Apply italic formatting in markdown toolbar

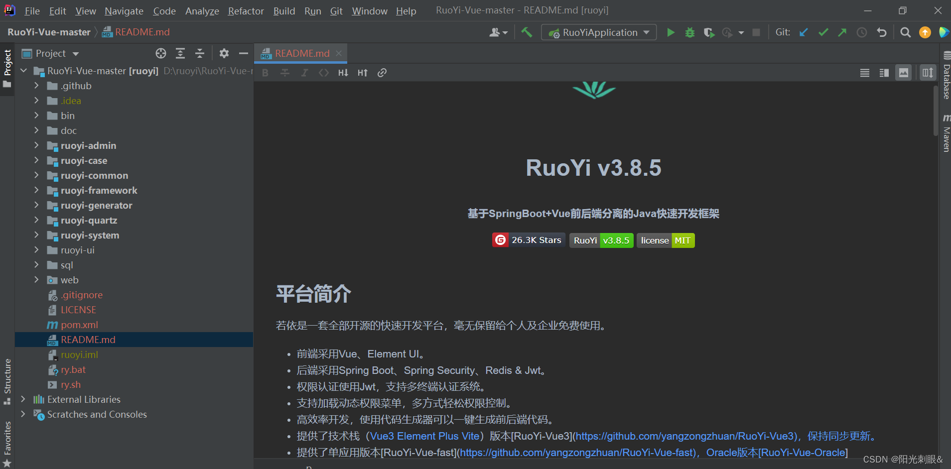(x=304, y=73)
